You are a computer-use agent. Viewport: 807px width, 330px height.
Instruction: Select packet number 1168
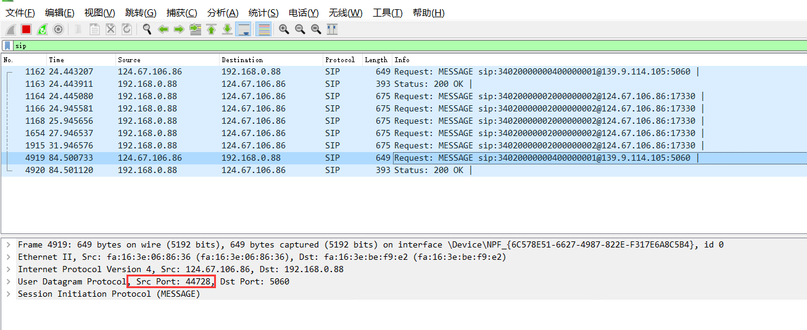tap(403, 121)
